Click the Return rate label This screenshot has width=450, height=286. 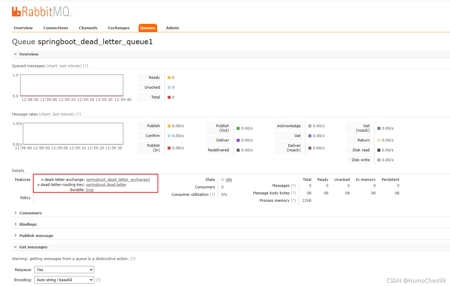pyautogui.click(x=359, y=140)
